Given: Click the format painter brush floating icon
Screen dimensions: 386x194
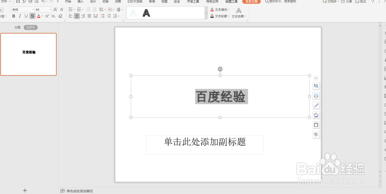Looking at the screenshot, I should pyautogui.click(x=317, y=106).
